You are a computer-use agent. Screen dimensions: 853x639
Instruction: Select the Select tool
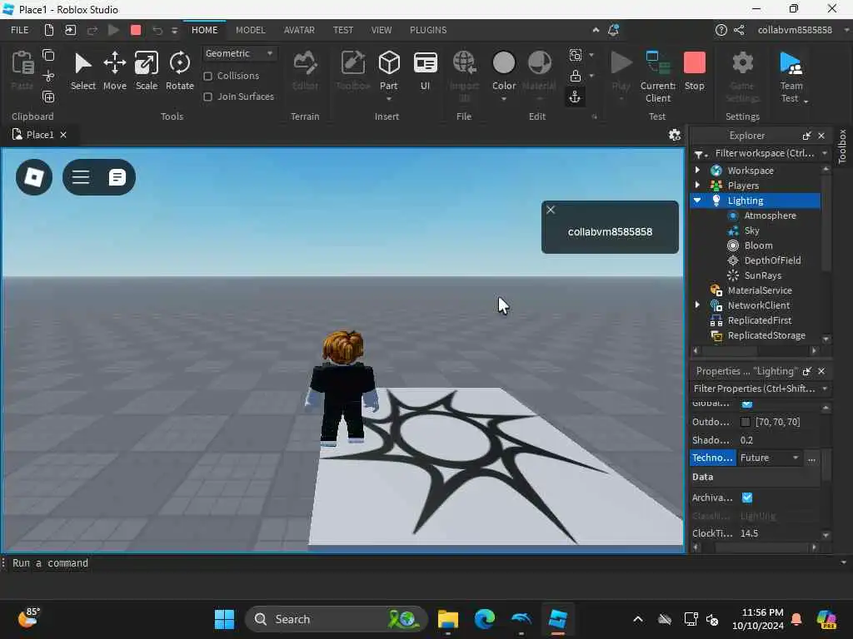[x=82, y=71]
